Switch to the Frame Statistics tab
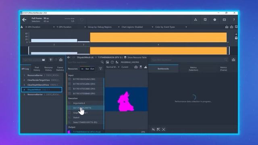 click(60, 69)
